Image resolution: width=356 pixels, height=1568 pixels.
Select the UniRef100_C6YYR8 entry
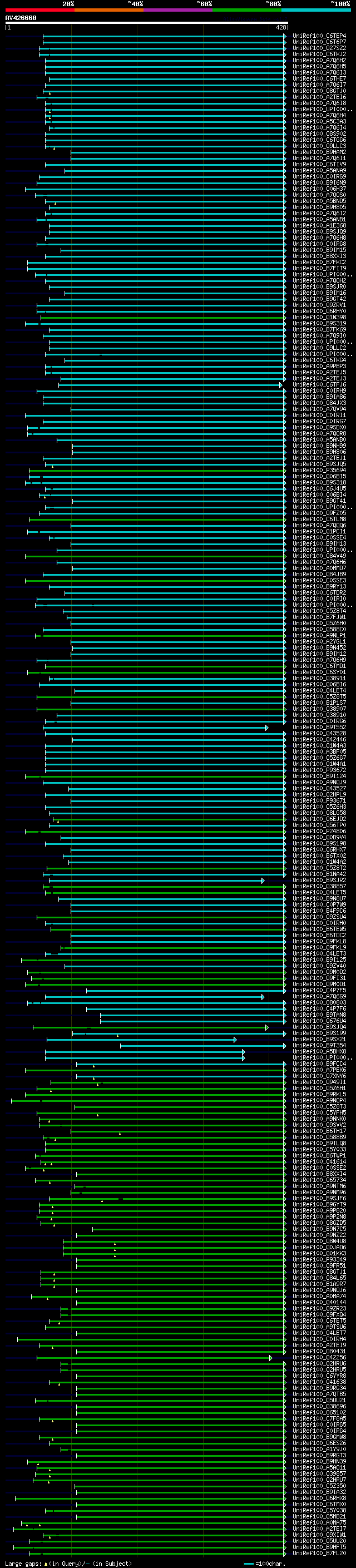319,1376
